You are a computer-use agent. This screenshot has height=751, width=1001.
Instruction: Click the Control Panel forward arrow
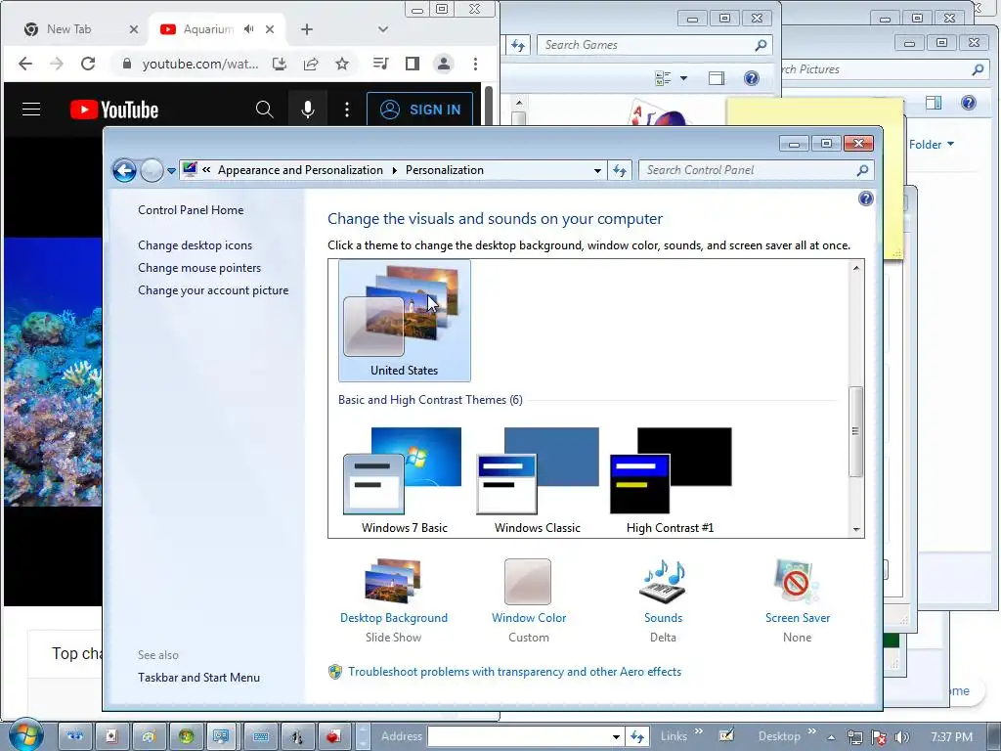(152, 170)
